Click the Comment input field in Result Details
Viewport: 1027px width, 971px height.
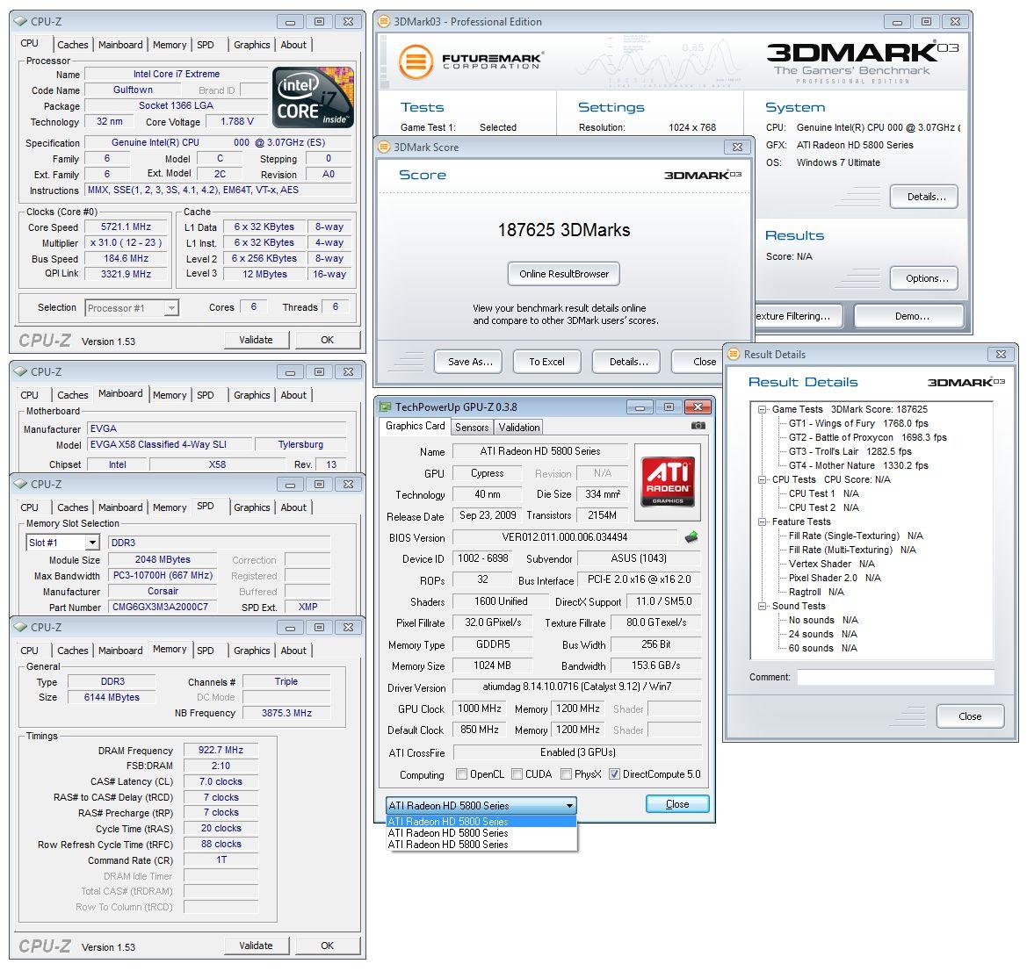click(x=895, y=677)
